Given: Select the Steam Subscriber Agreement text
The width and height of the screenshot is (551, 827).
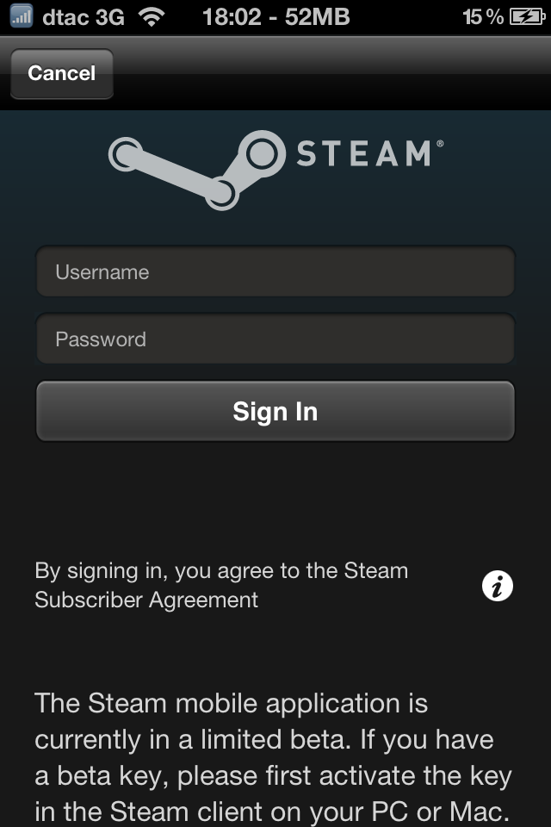Looking at the screenshot, I should 221,586.
